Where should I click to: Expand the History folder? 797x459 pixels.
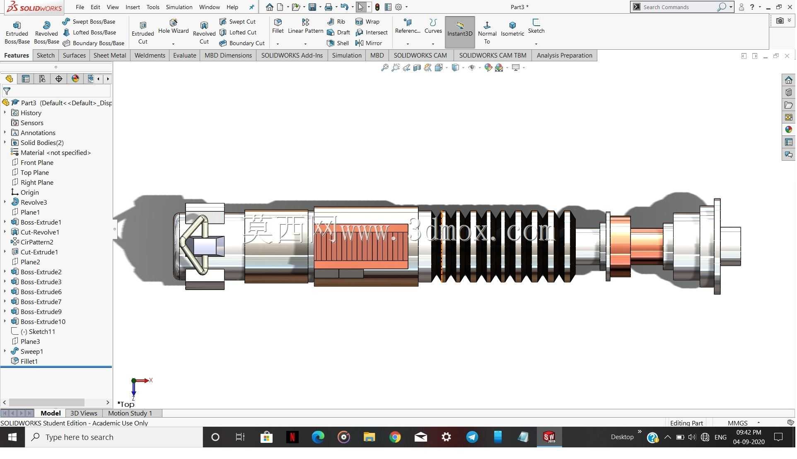5,113
